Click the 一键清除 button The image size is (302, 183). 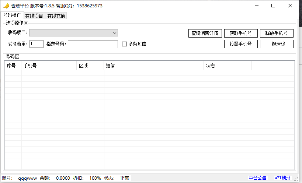277,44
